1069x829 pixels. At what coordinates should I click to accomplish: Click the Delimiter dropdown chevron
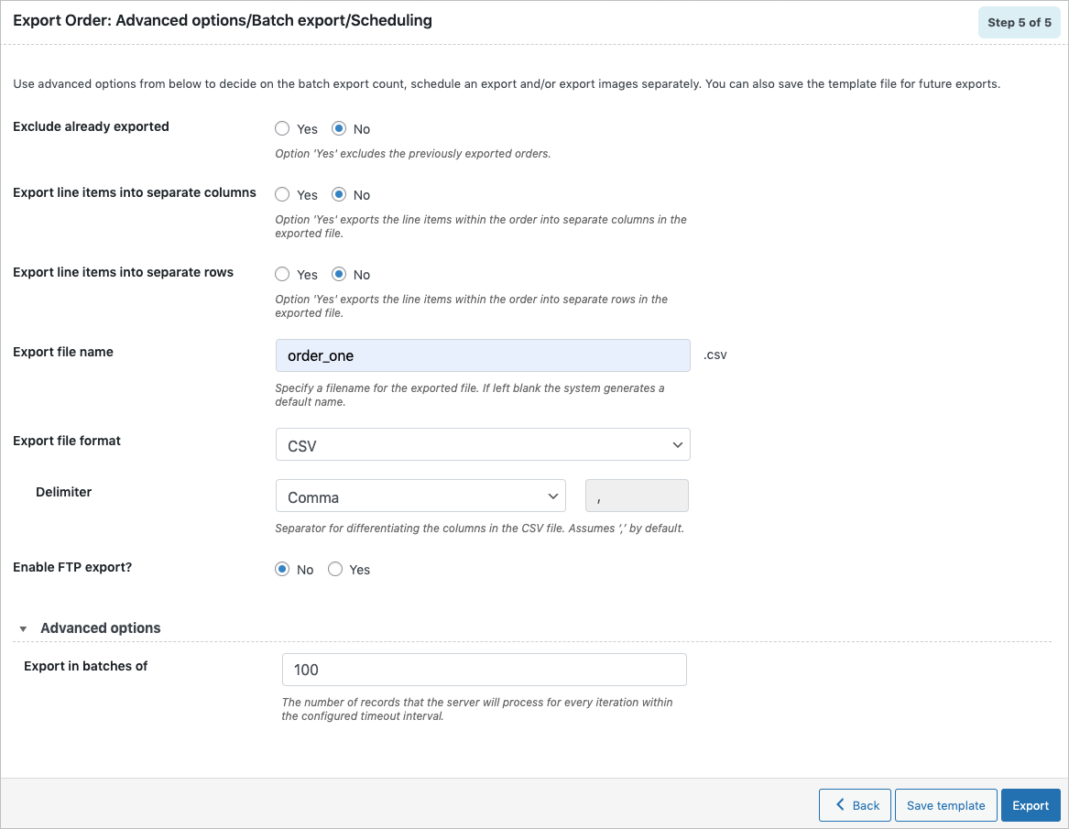tap(554, 495)
